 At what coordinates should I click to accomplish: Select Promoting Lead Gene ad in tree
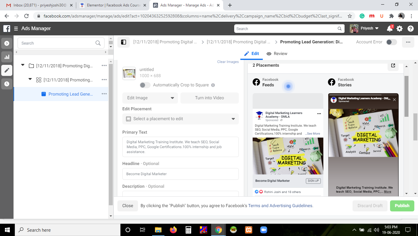(61, 94)
